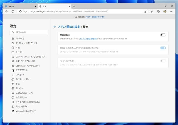Image resolution: width=178 pixels, height=125 pixels.
Task: Click the browser back arrow button
Action: point(7,11)
